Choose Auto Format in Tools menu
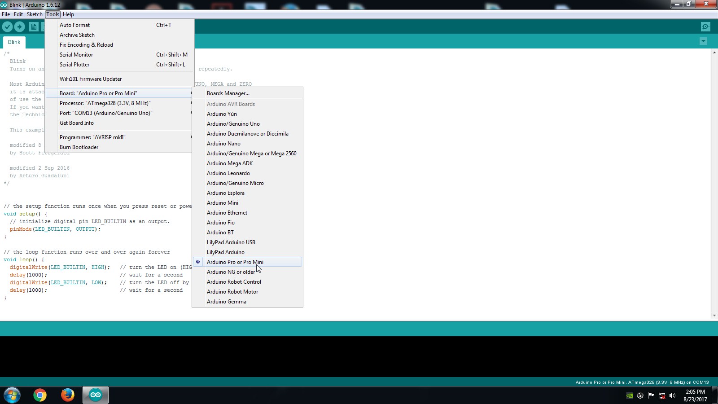Image resolution: width=718 pixels, height=404 pixels. click(x=119, y=25)
